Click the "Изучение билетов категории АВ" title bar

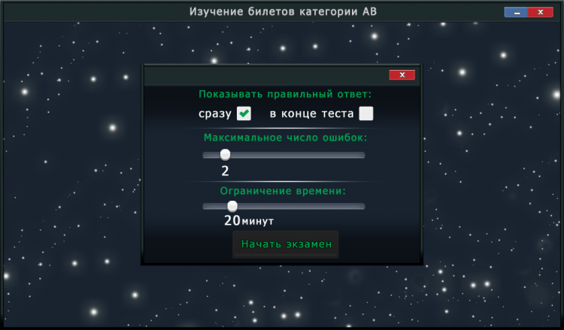[283, 11]
